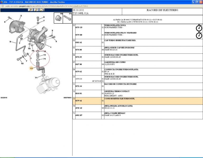Click part number 6981 H7
Viewport: 203px width, 158px height.
(x=79, y=115)
